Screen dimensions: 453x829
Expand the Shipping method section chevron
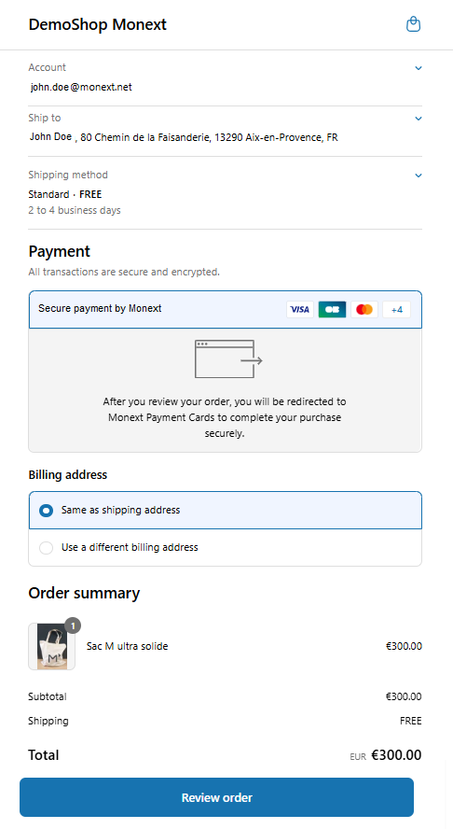tap(419, 176)
